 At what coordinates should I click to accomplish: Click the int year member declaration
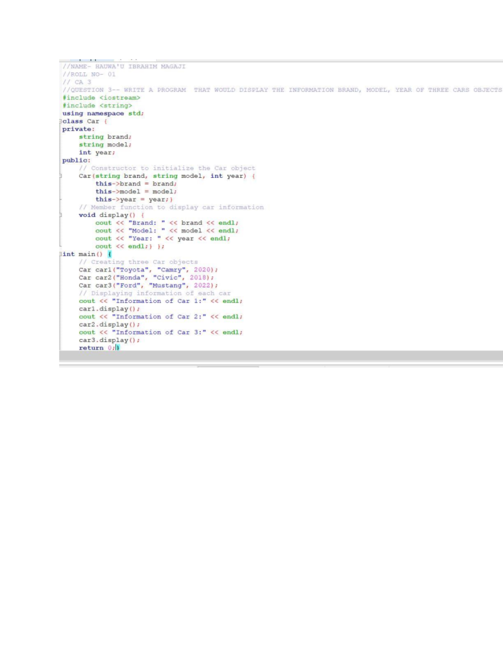click(x=97, y=152)
